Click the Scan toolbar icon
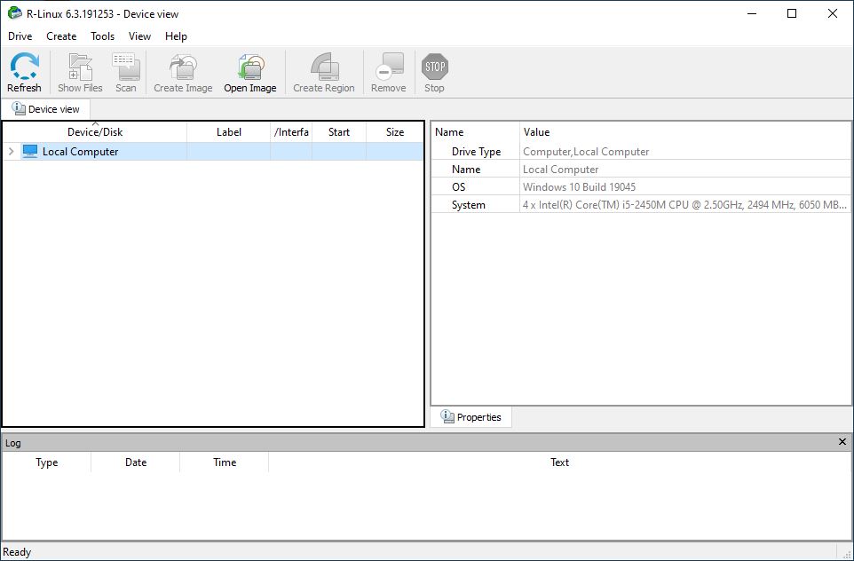 tap(126, 67)
